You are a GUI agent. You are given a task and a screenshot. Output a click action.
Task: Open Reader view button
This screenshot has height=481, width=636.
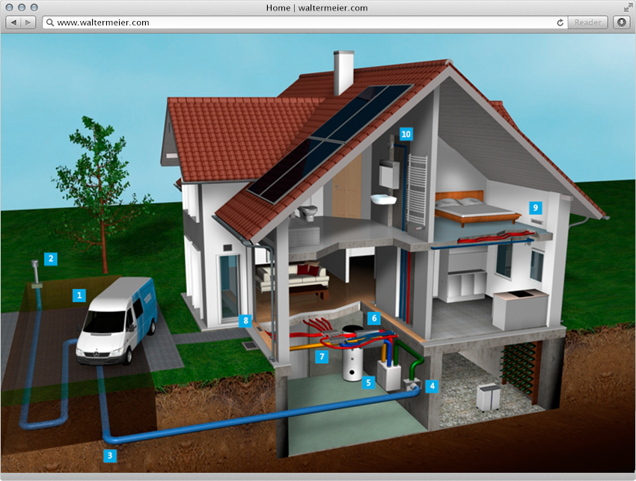(x=587, y=22)
